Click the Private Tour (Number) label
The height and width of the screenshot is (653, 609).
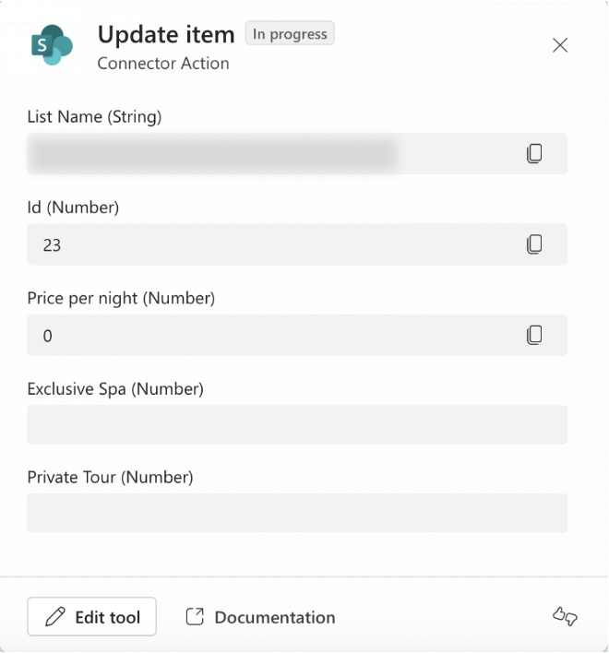click(x=110, y=478)
